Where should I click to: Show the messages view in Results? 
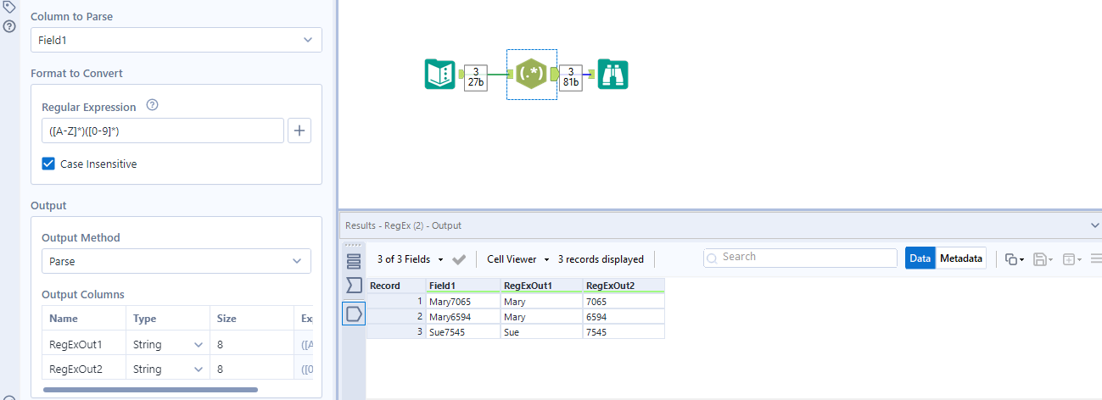click(354, 260)
